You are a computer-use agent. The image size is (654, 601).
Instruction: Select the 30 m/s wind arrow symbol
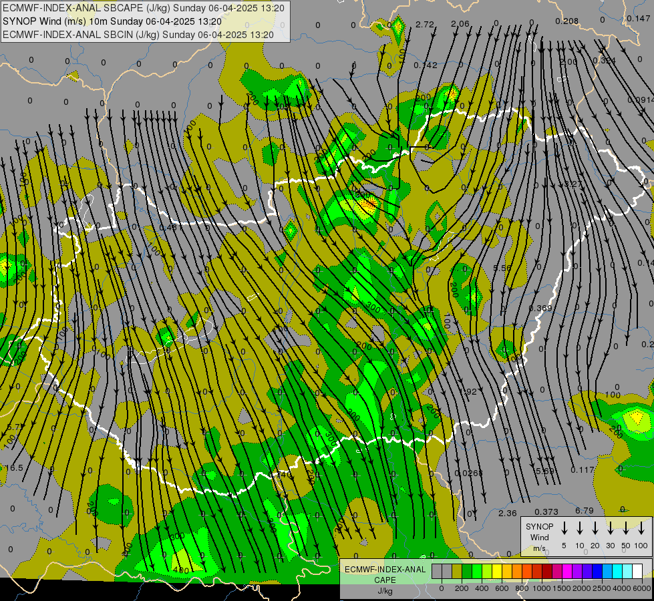610,528
